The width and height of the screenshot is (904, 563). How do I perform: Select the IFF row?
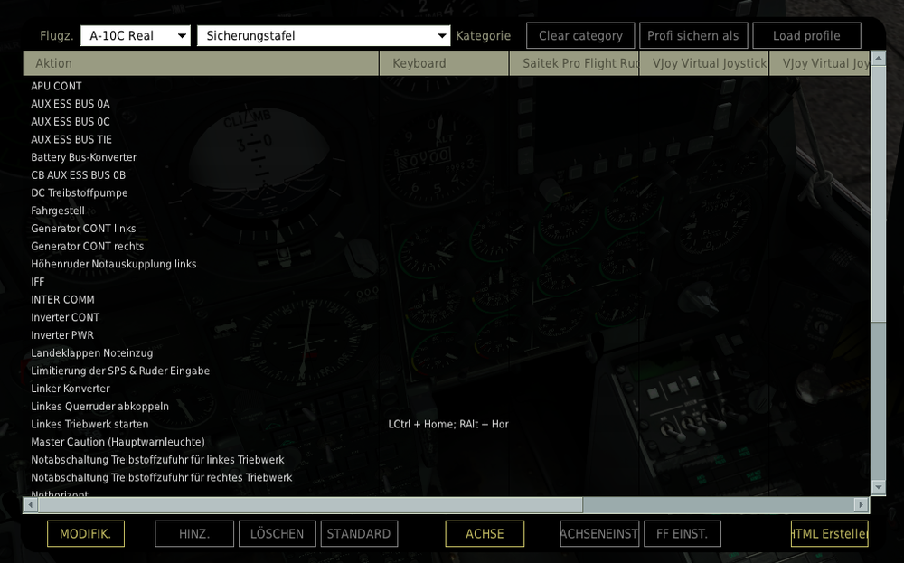click(x=447, y=282)
